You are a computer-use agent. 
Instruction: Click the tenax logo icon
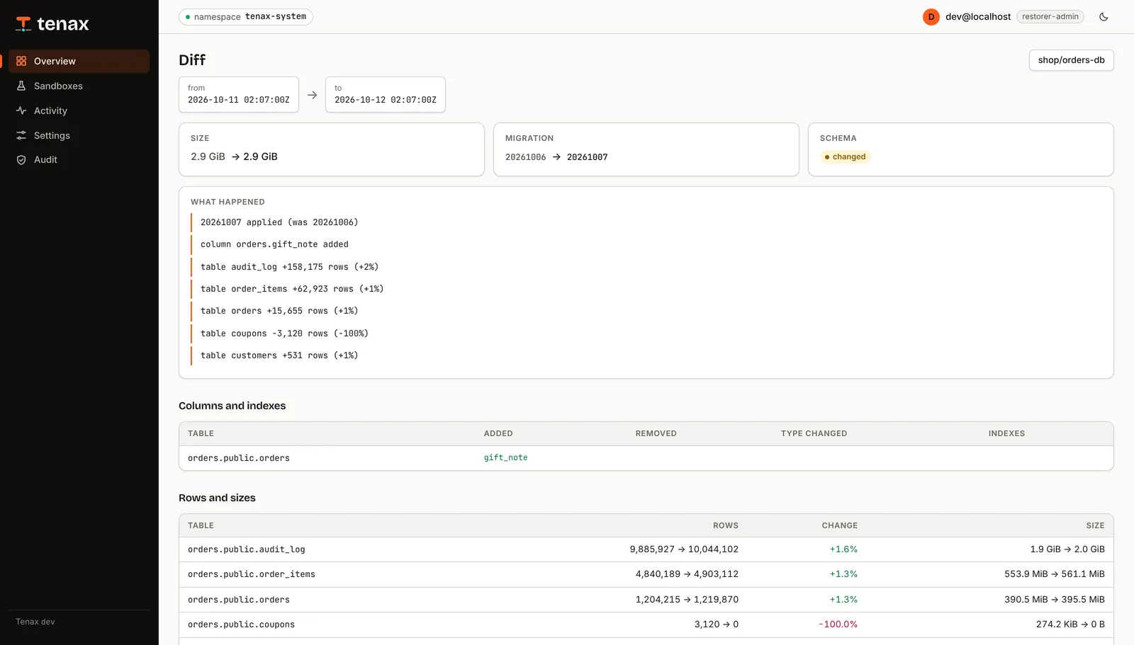[23, 24]
